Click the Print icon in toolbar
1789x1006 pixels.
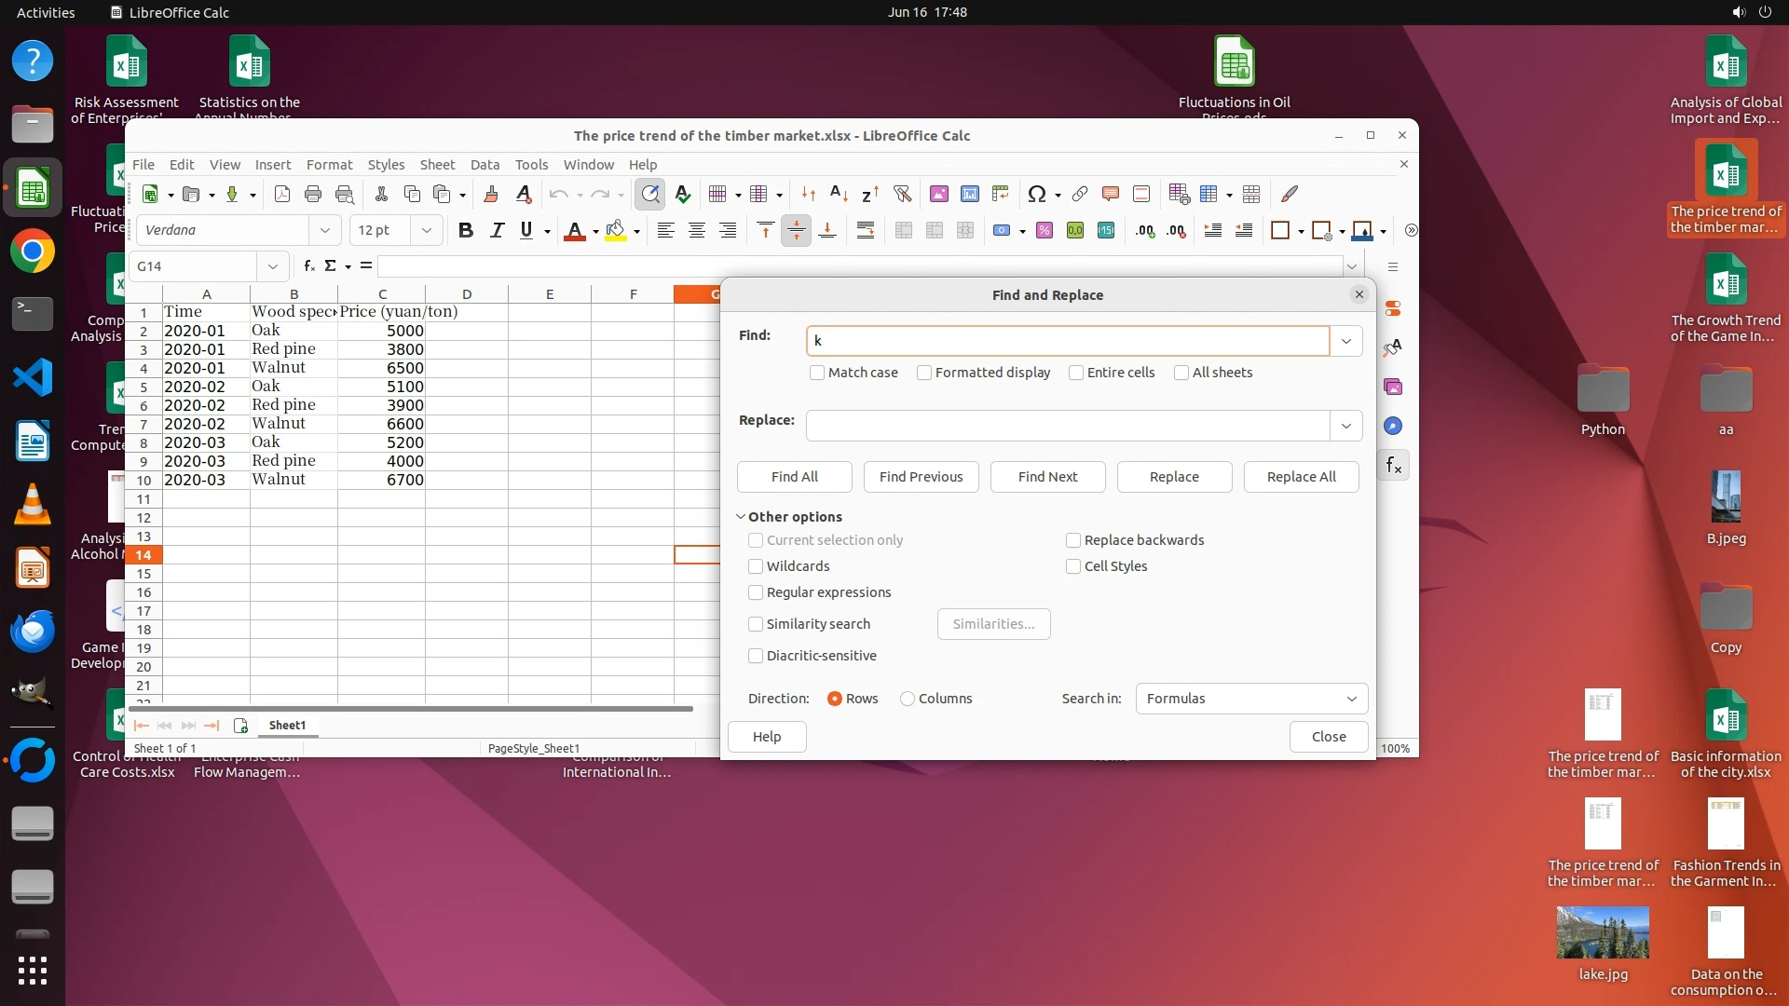point(313,194)
